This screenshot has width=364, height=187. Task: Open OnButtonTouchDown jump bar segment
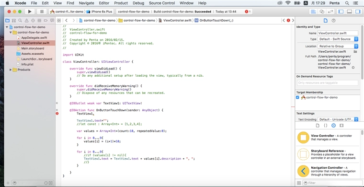click(214, 21)
